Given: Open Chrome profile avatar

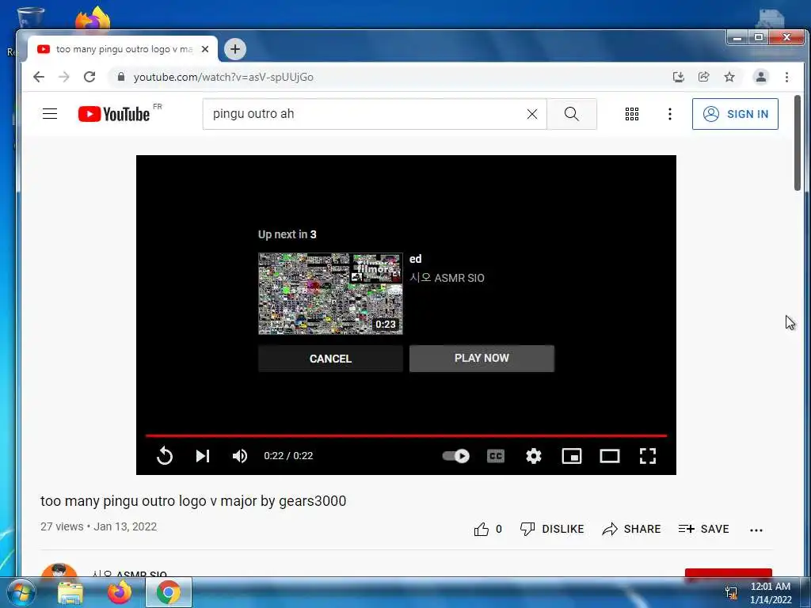Looking at the screenshot, I should [761, 77].
